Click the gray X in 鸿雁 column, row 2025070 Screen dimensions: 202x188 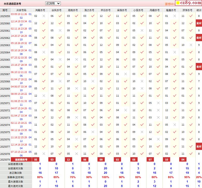[x=44, y=96]
